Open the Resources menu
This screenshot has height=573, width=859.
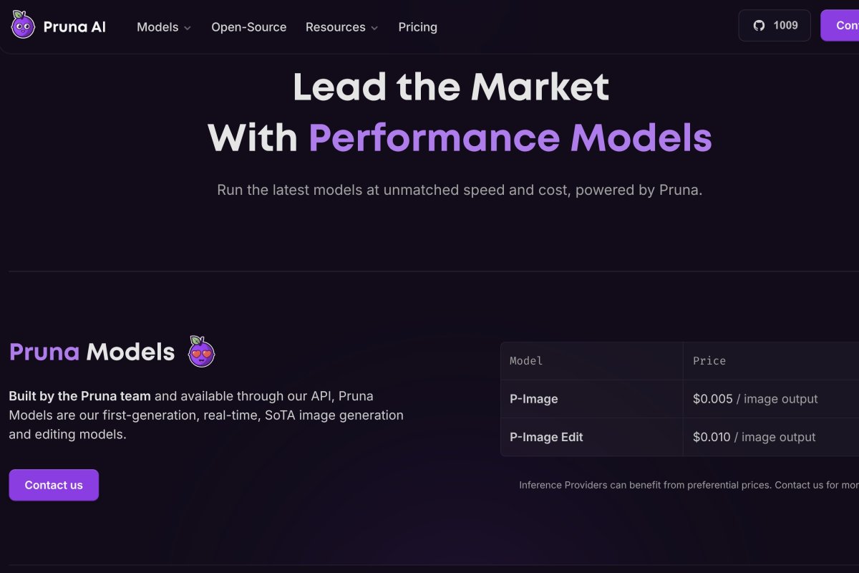(x=335, y=27)
